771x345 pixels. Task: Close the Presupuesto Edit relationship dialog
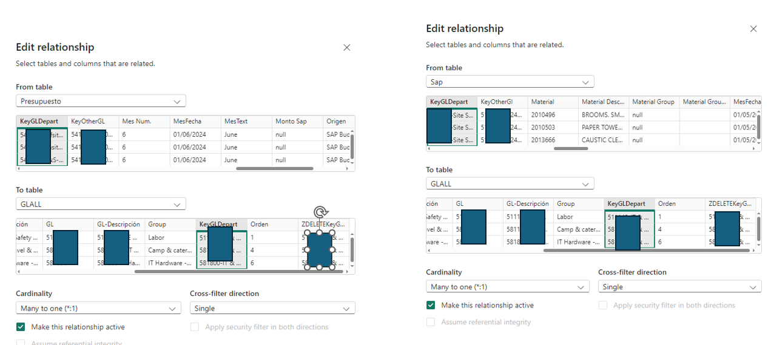point(347,47)
